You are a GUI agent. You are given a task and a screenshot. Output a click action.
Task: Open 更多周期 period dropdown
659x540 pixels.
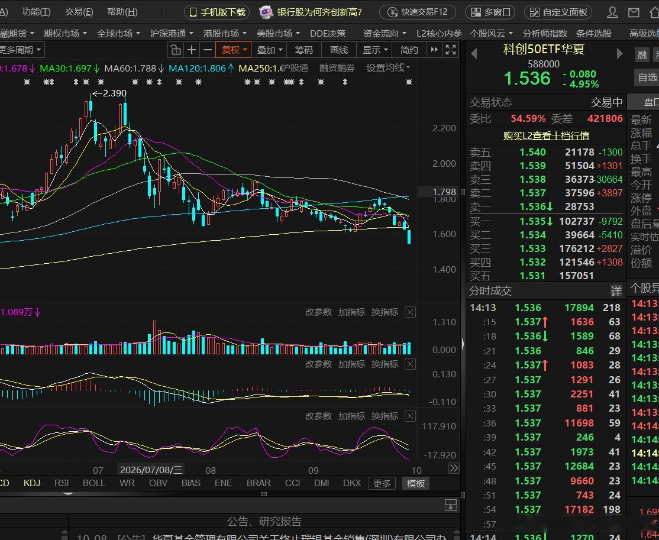21,50
